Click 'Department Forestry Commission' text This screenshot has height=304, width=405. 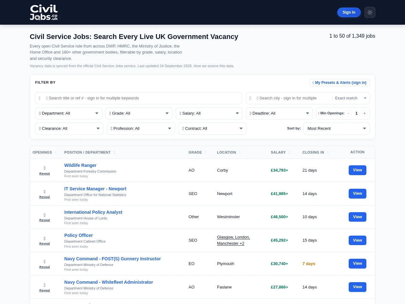coord(90,171)
